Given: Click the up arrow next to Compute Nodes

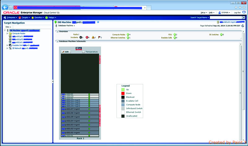Looking at the screenshot, I should 128,35.
